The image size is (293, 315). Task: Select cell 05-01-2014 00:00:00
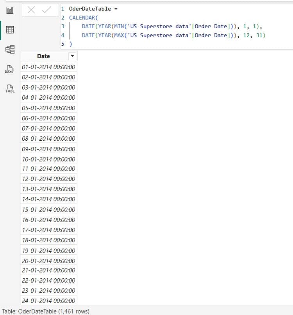tap(48, 108)
